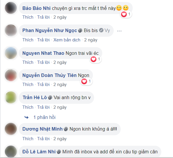This screenshot has height=158, width=173.
Task: Click Thích under Bảo Bảo Nhi's comment
Action: pos(28,17)
